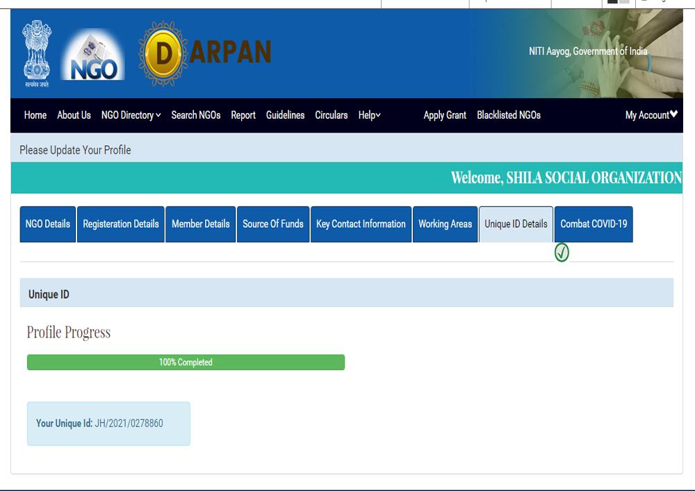The image size is (695, 491).
Task: Click the DARPAN gold coin logo
Action: 163,54
